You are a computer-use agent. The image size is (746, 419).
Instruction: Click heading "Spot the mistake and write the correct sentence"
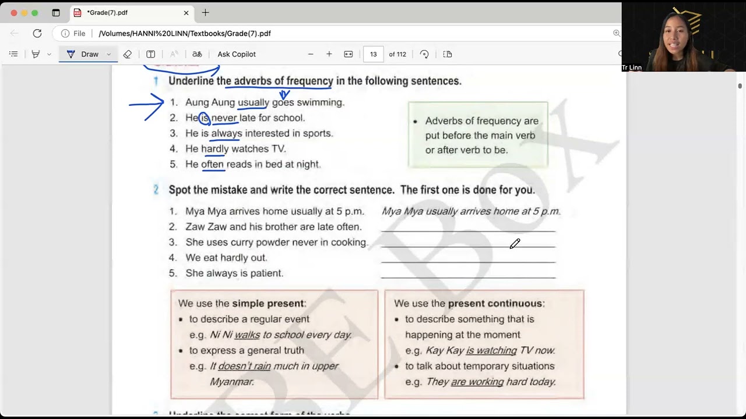pyautogui.click(x=282, y=190)
